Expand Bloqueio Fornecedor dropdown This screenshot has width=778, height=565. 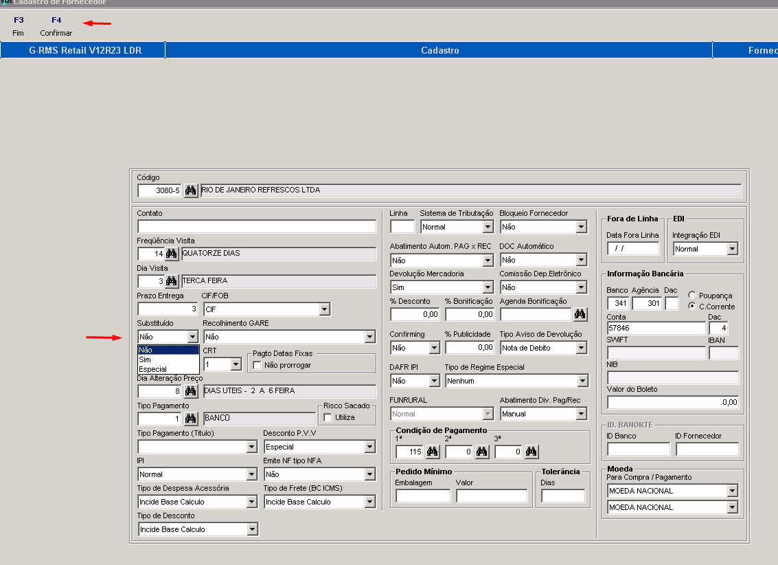(582, 227)
